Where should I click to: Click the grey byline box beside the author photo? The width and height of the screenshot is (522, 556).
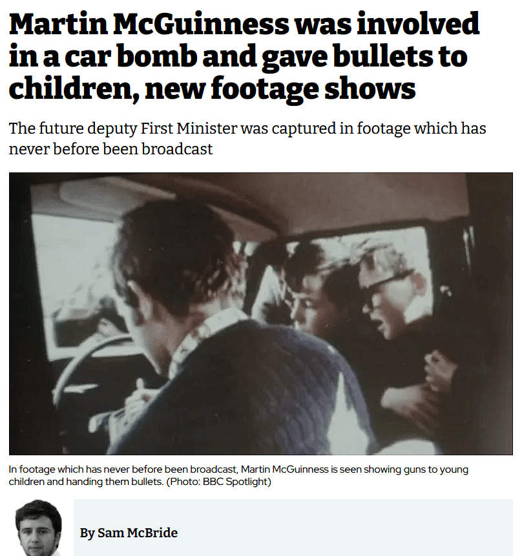pos(293,528)
